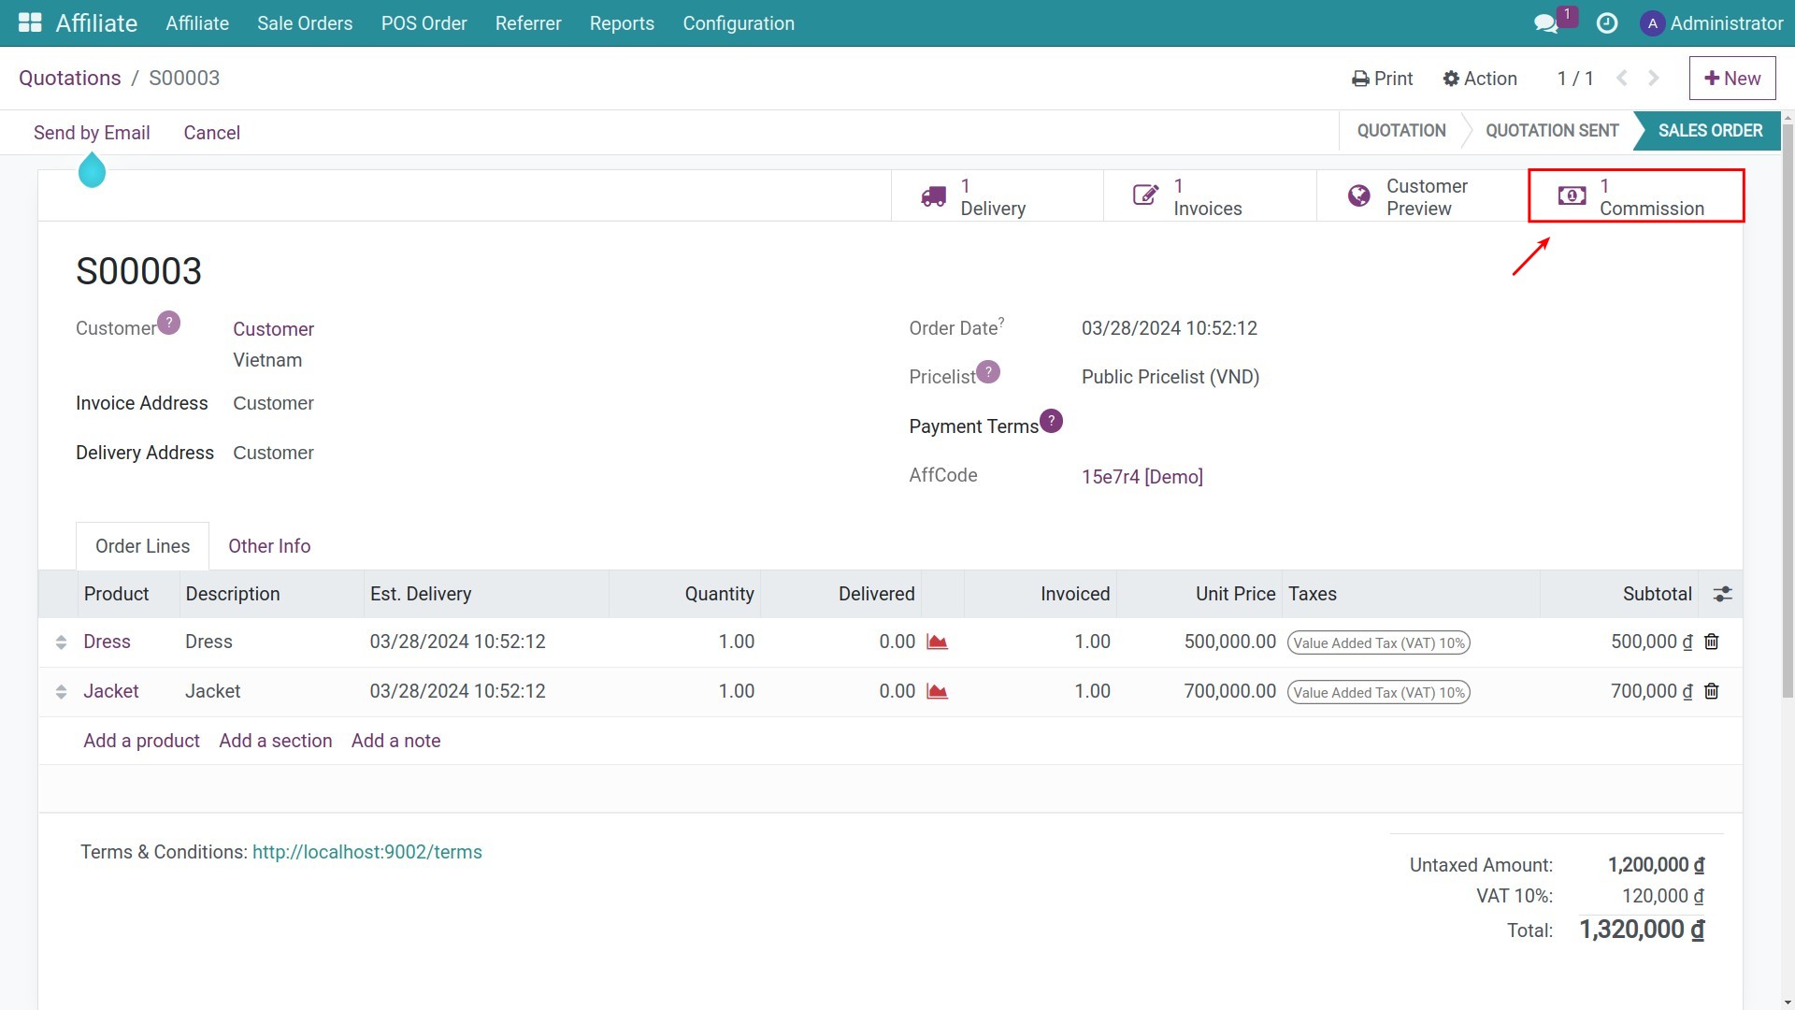Click the invoices pencil icon
1795x1010 pixels.
[x=1146, y=195]
